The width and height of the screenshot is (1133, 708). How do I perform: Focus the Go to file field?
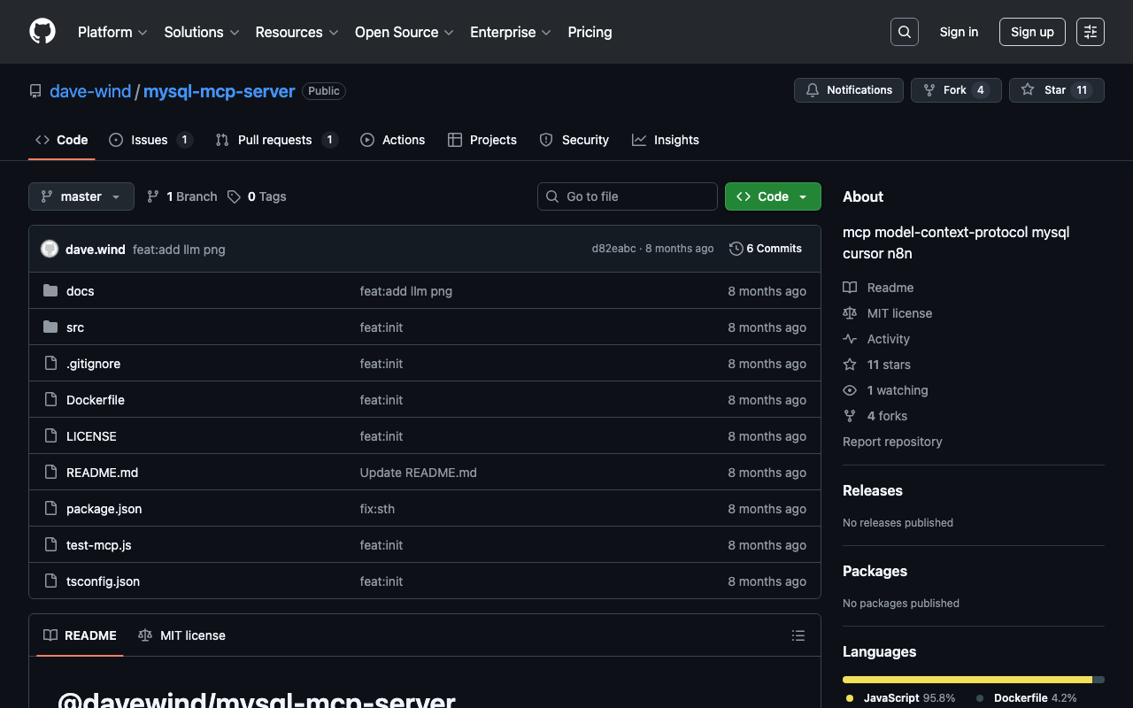(x=628, y=196)
